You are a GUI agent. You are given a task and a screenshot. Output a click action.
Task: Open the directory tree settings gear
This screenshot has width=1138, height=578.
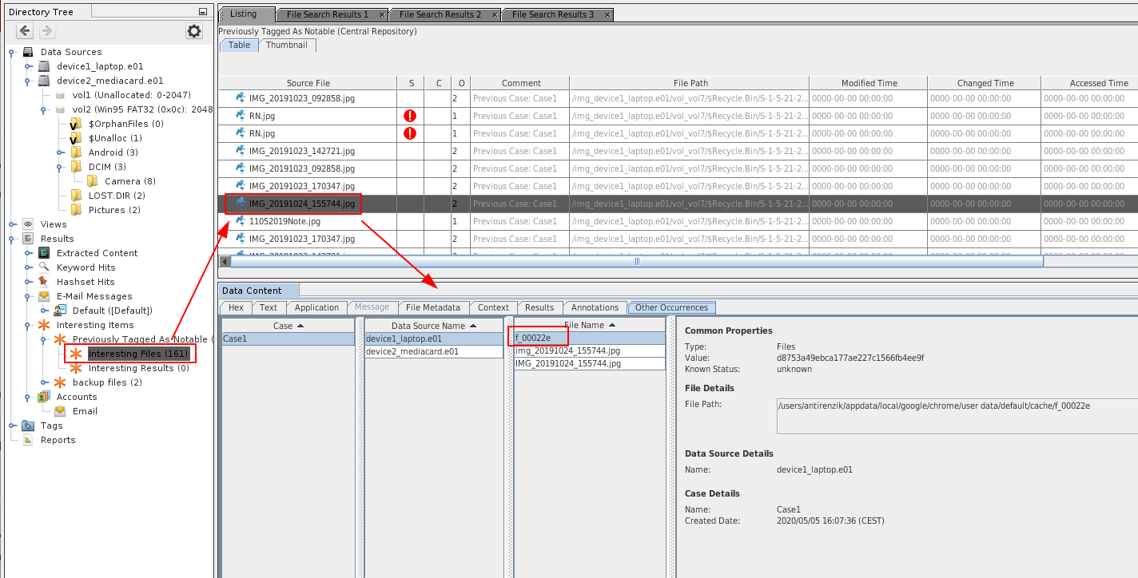[194, 31]
